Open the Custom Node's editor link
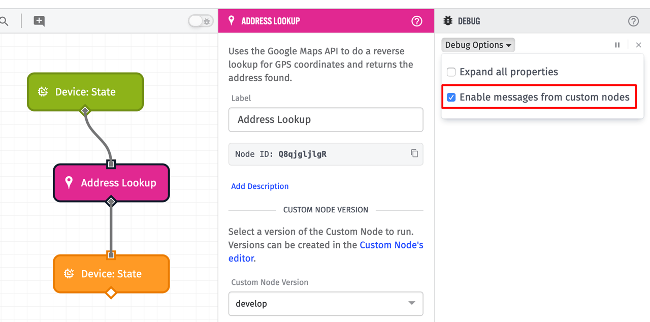The height and width of the screenshot is (322, 650). coord(391,245)
